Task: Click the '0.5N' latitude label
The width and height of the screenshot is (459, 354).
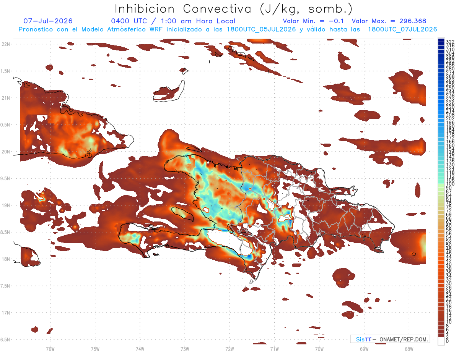Action: point(5,125)
